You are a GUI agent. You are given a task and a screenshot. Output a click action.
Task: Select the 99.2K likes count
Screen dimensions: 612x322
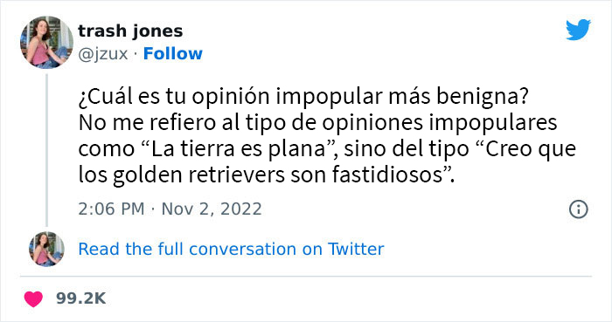80,298
